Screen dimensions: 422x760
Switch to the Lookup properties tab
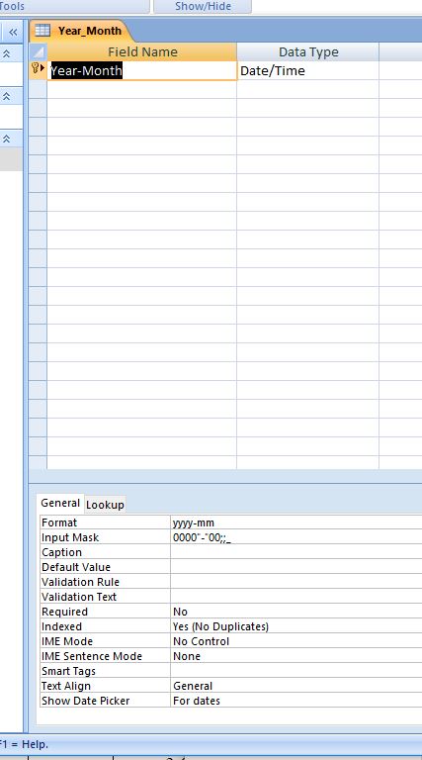pos(105,505)
